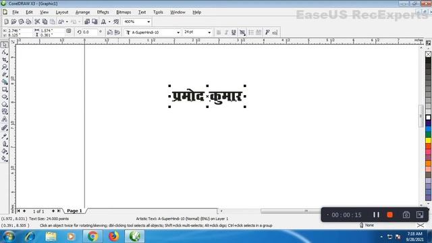Pause the screen recording

376,215
